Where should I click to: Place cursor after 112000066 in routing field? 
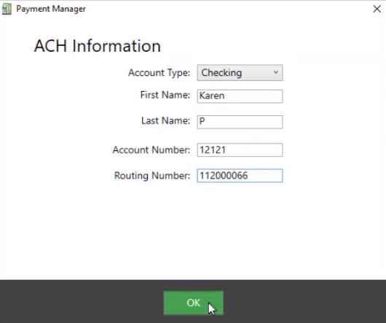pyautogui.click(x=248, y=176)
